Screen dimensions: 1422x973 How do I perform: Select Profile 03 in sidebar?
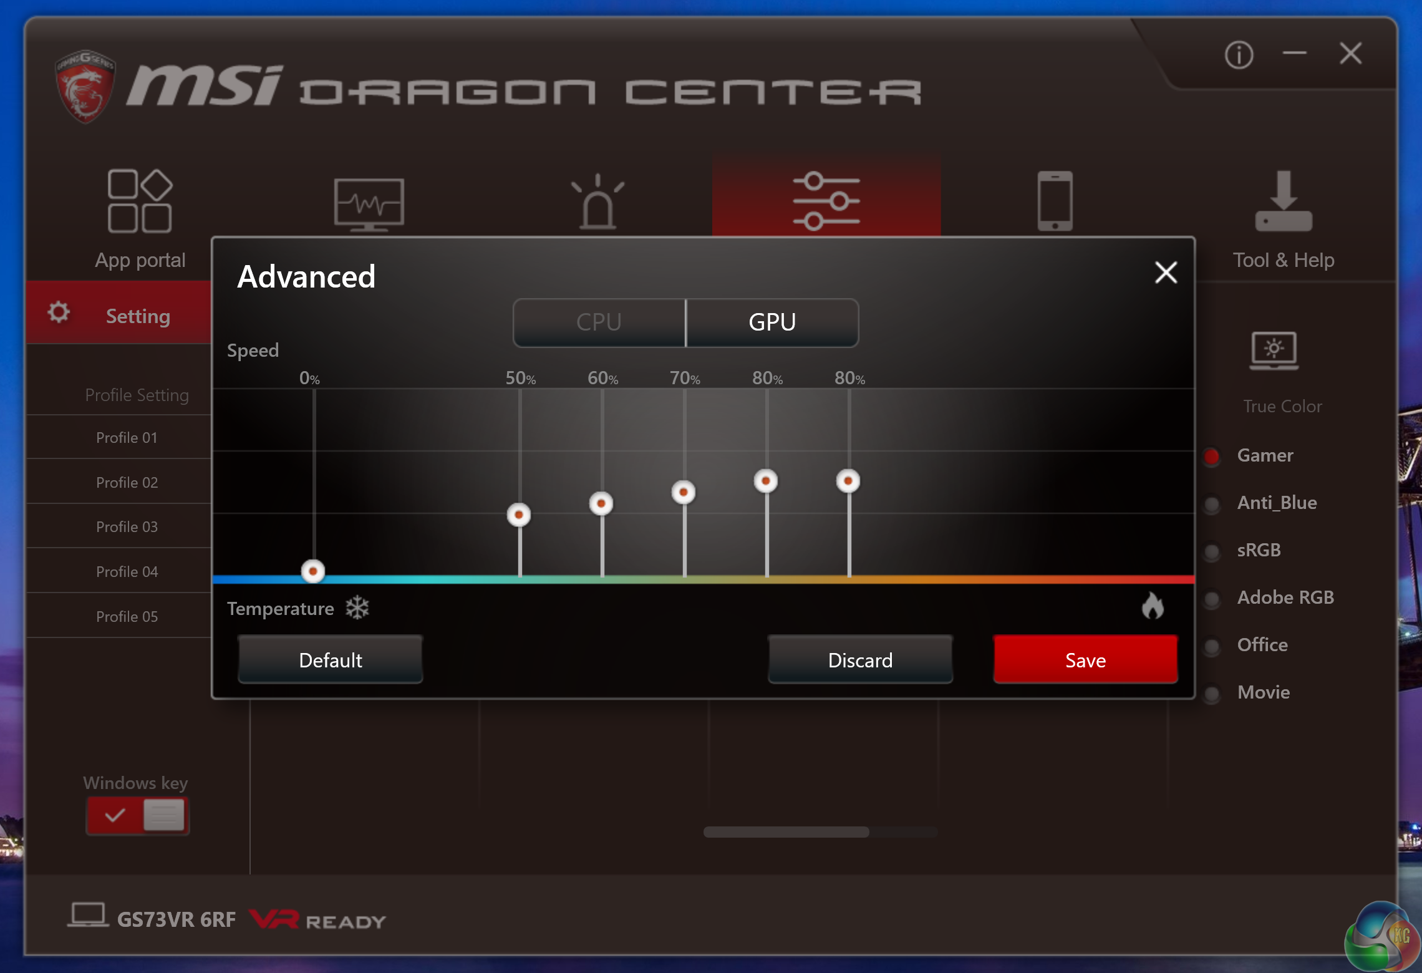pyautogui.click(x=127, y=527)
